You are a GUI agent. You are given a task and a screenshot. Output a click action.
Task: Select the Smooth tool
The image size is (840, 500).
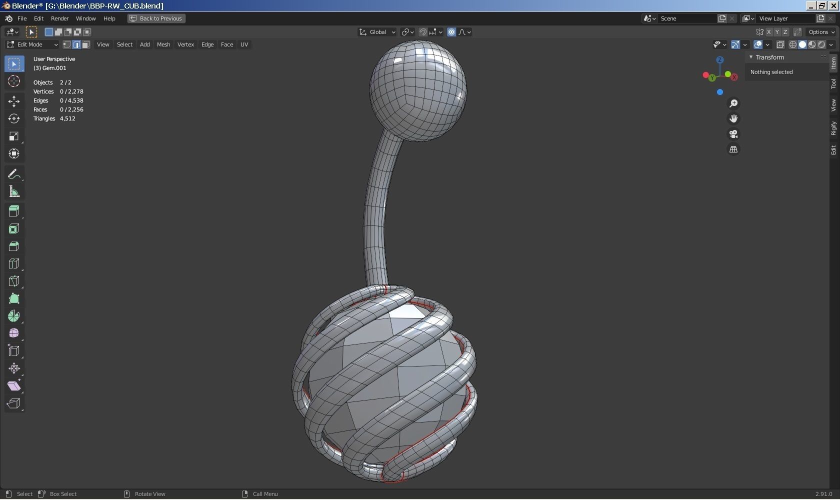pos(14,333)
